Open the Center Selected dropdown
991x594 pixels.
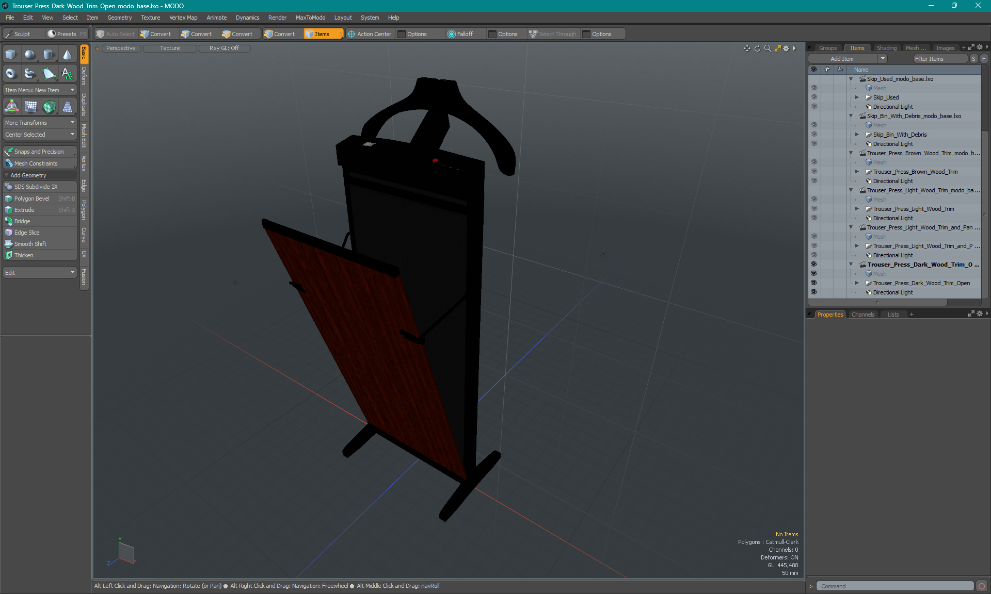pyautogui.click(x=39, y=135)
